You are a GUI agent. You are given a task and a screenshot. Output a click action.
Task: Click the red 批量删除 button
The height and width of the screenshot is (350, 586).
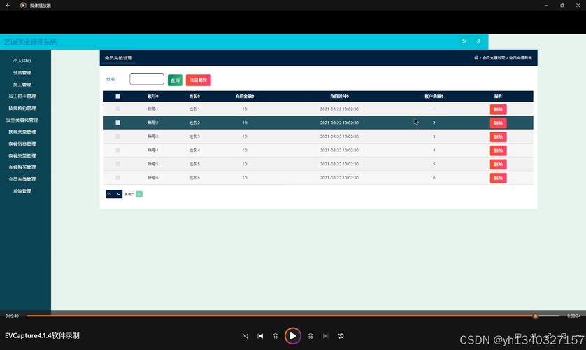[198, 80]
